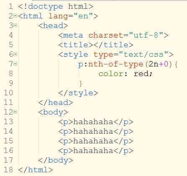Click the closing '</title>' tag

pyautogui.click(x=113, y=45)
